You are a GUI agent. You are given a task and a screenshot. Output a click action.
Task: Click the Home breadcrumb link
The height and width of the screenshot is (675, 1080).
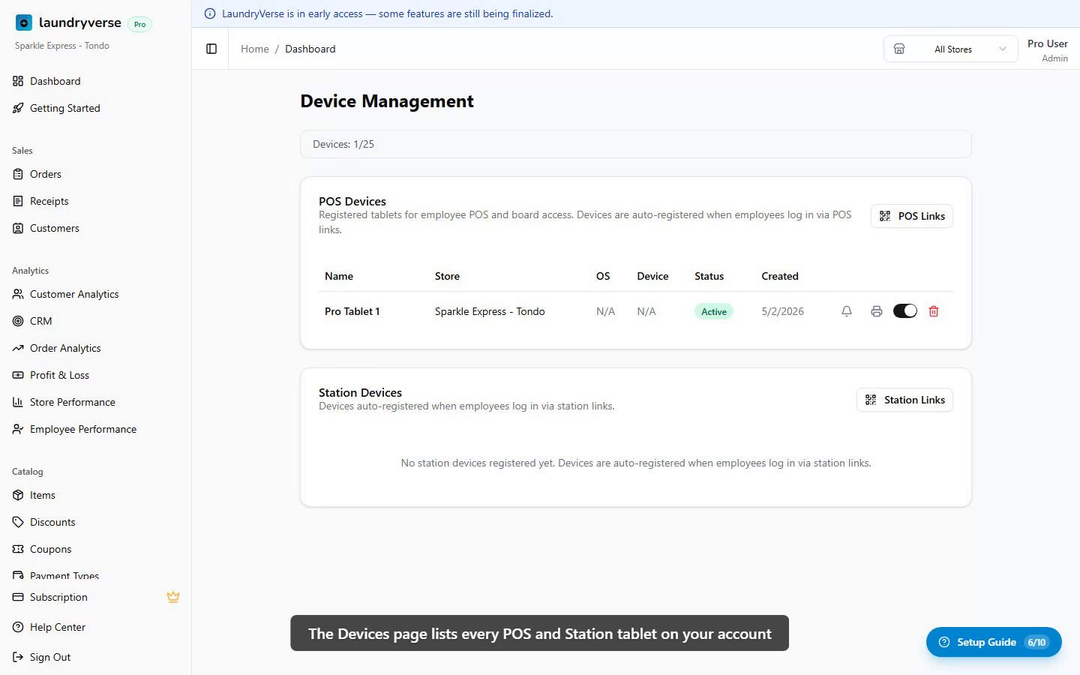click(254, 49)
